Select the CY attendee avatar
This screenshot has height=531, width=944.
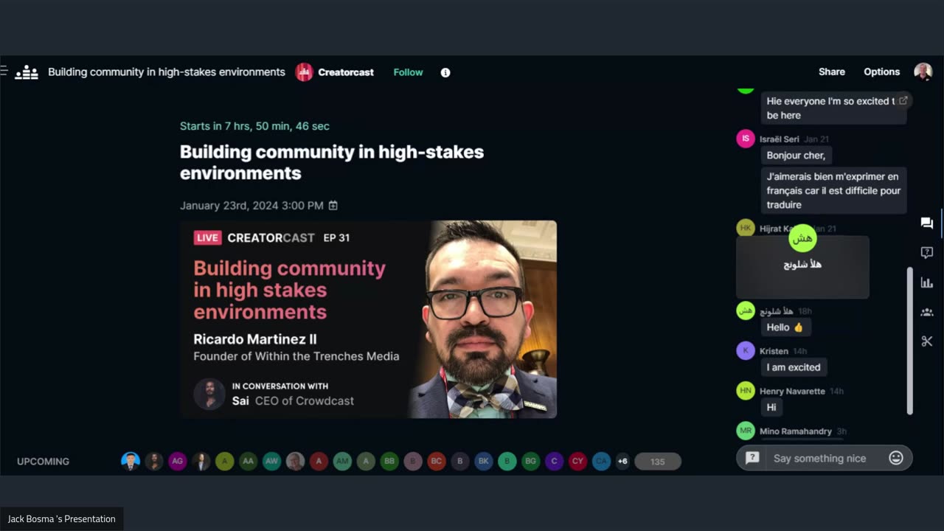578,462
